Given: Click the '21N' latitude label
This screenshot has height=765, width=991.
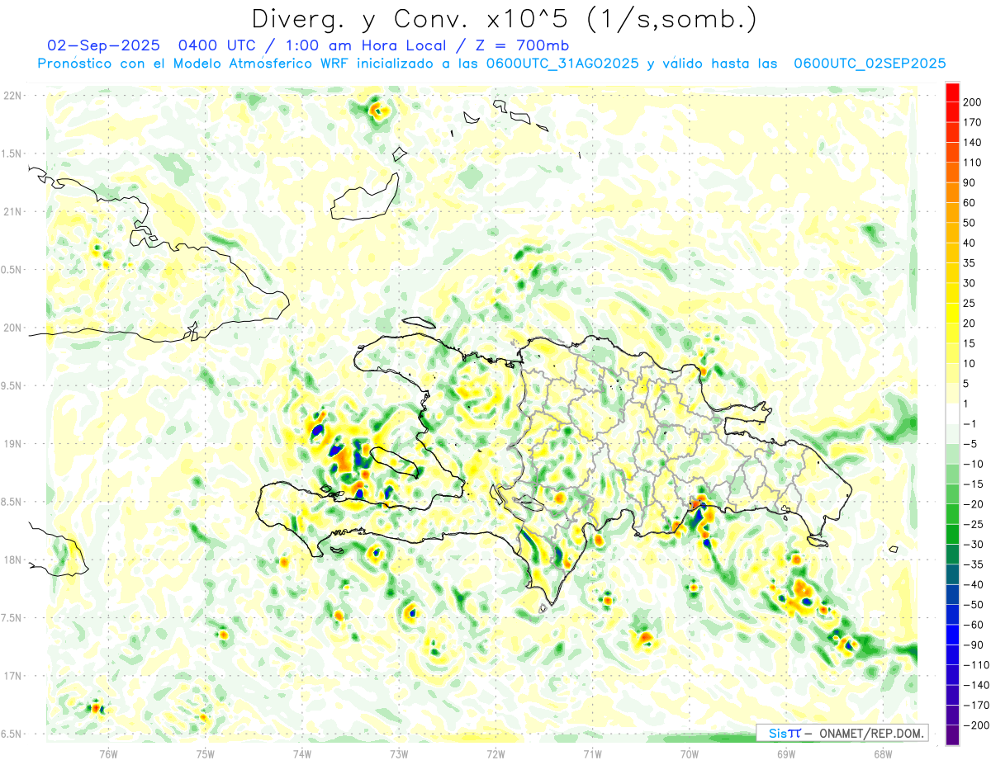Looking at the screenshot, I should pyautogui.click(x=12, y=212).
